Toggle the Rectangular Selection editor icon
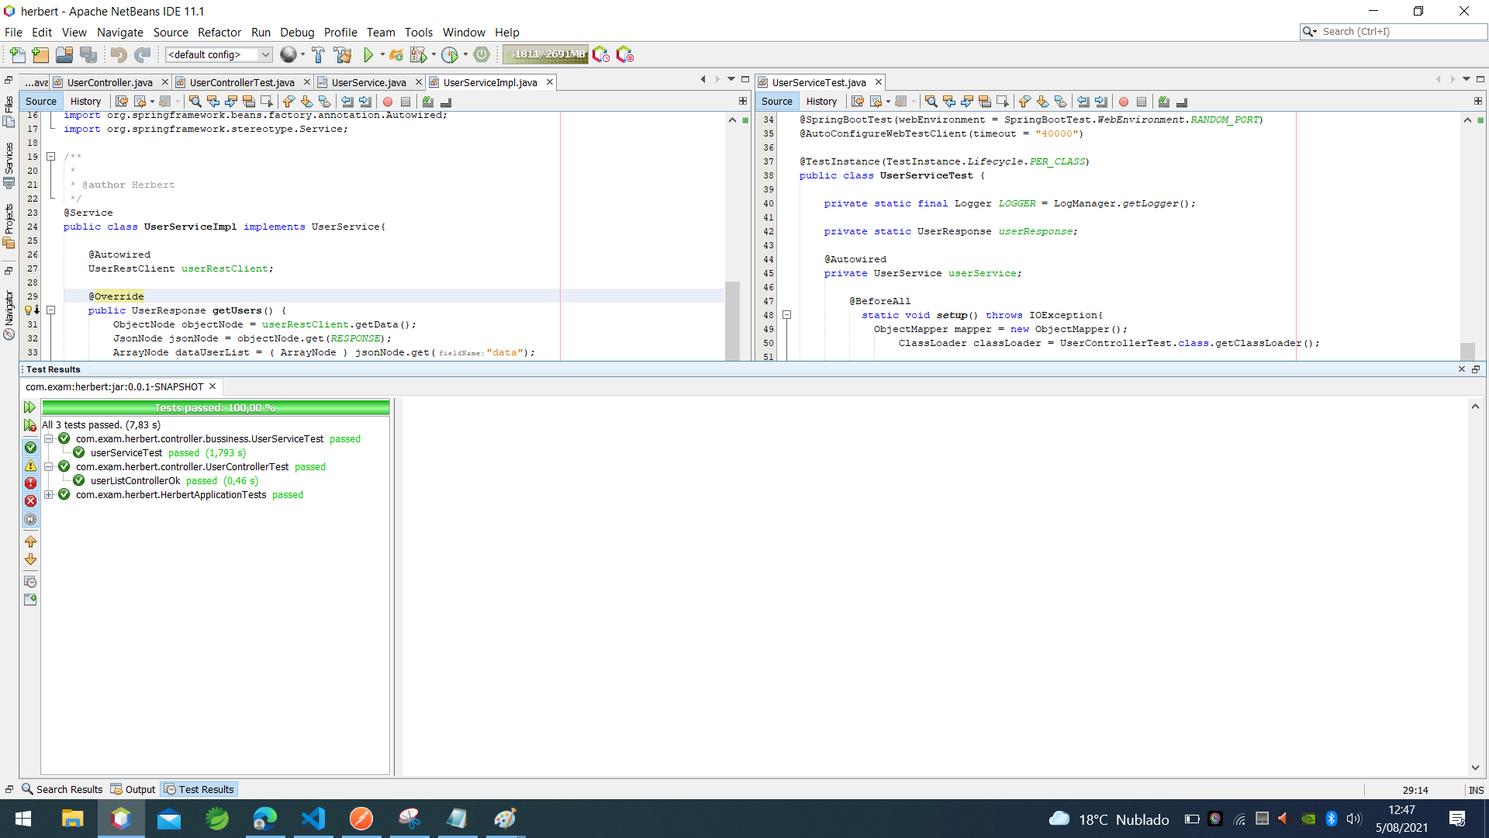The width and height of the screenshot is (1489, 838). [x=267, y=101]
